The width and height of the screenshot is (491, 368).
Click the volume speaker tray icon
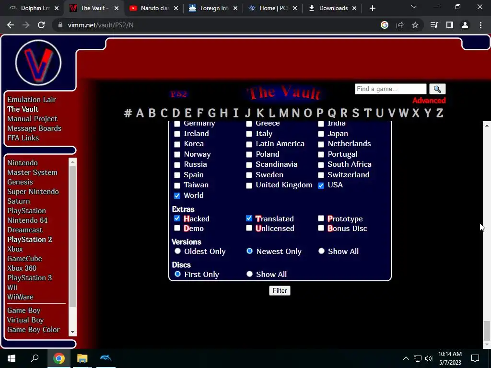tap(429, 358)
